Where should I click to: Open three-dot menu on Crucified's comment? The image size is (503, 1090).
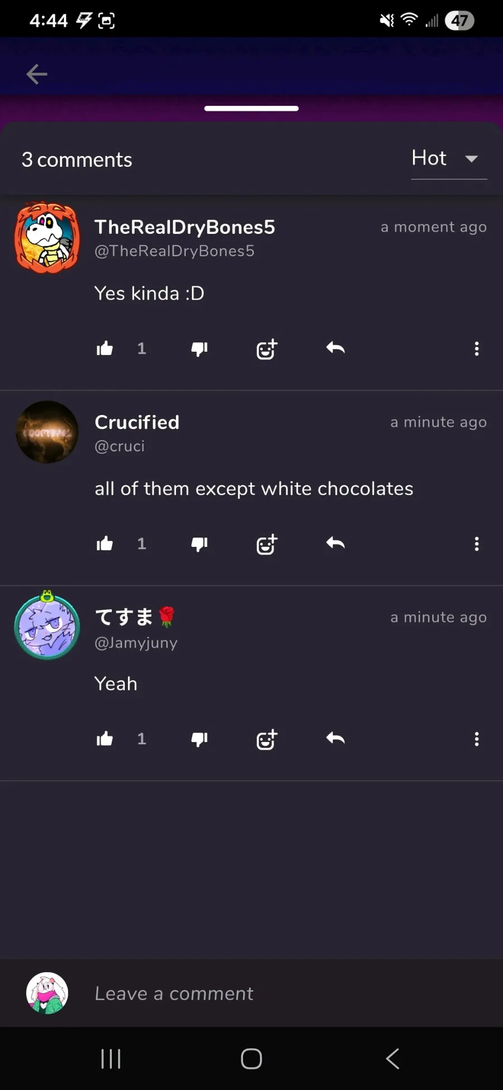coord(477,544)
